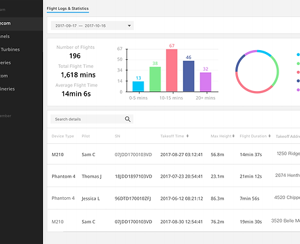Image resolution: width=300 pixels, height=244 pixels.
Task: Click address starting with 1250 Ridge
Action: click(288, 154)
